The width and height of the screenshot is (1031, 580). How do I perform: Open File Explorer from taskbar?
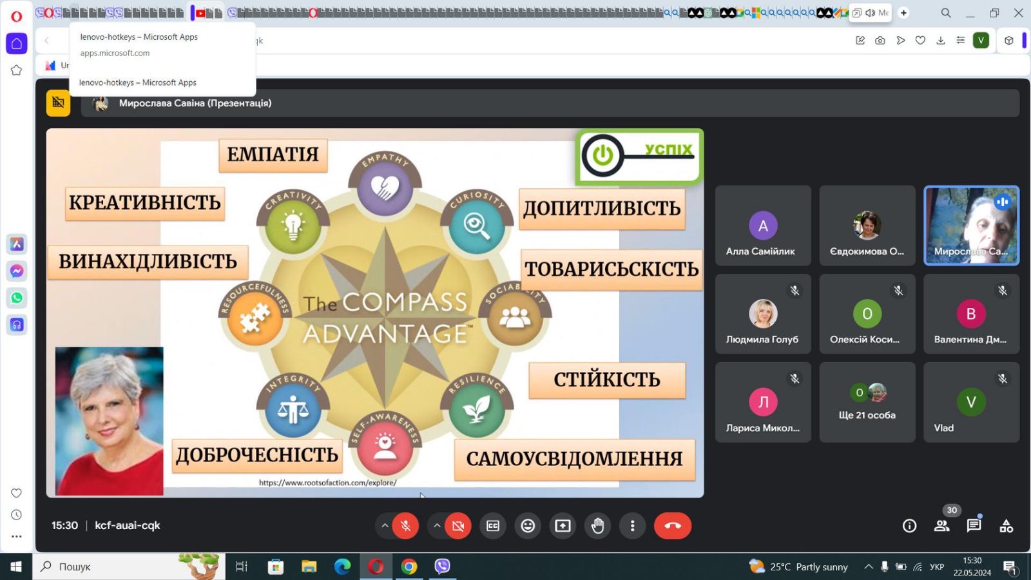309,566
